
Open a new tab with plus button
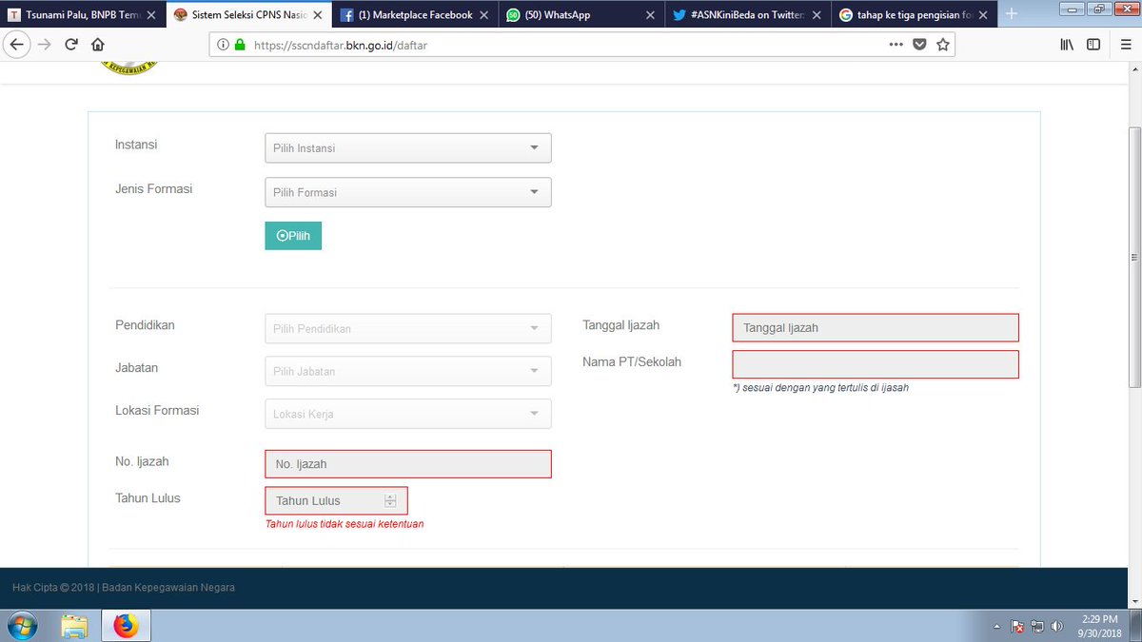pos(1011,14)
